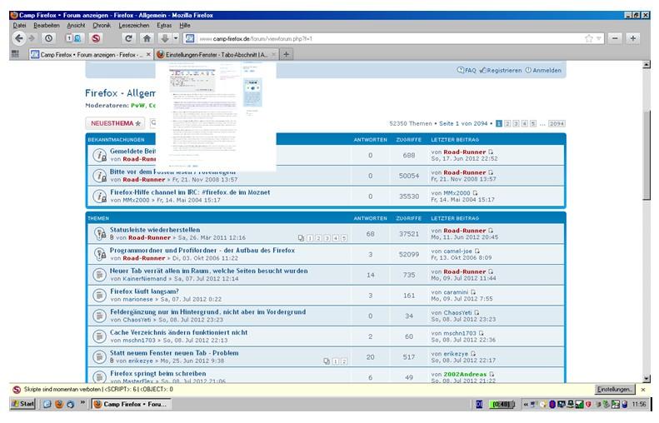Click the DE language indicator in taskbar
Viewport: 659px width, 423px height.
click(x=479, y=405)
